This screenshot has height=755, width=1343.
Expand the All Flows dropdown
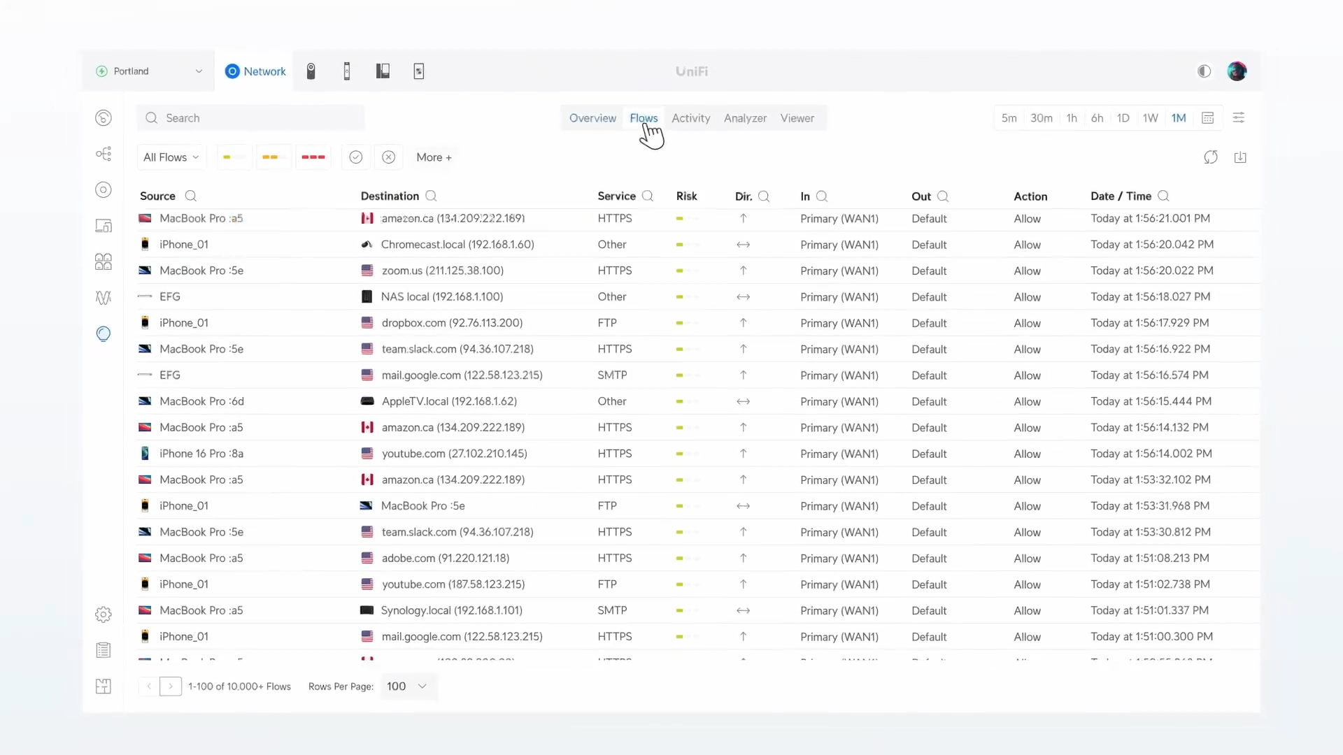(x=171, y=157)
